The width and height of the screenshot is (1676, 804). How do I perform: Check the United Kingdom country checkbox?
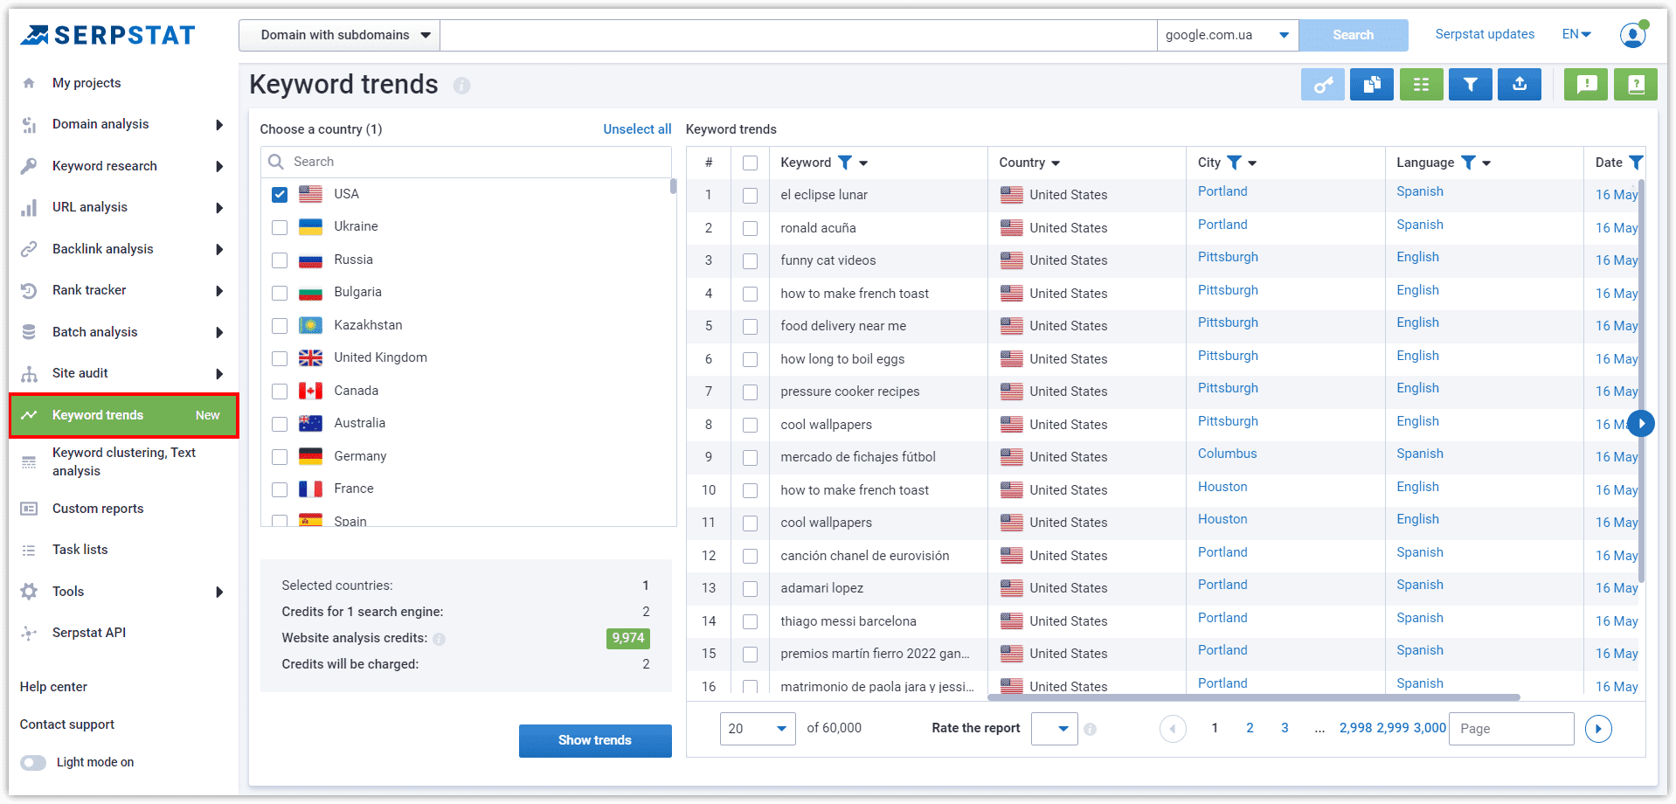tap(280, 358)
